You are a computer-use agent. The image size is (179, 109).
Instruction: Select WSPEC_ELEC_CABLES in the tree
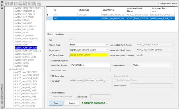25,14
